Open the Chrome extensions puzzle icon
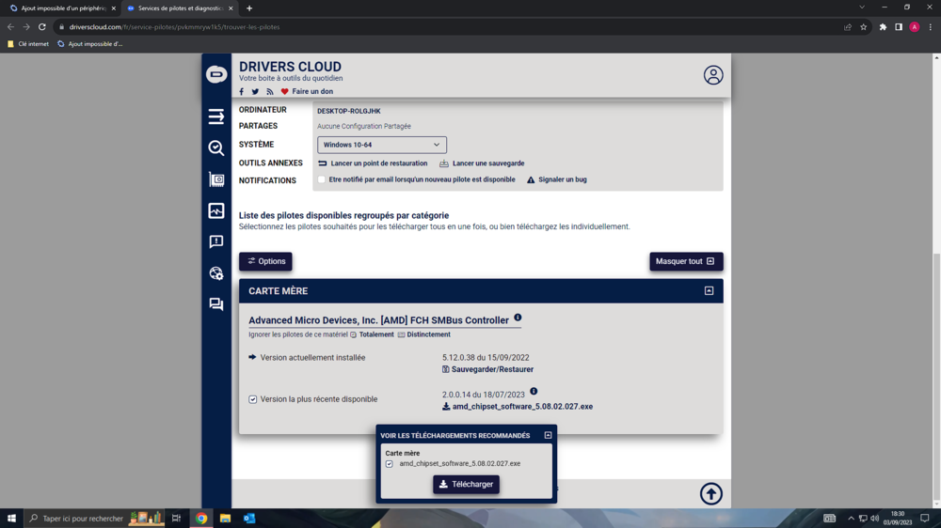 click(883, 27)
